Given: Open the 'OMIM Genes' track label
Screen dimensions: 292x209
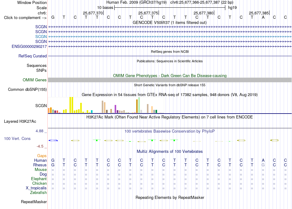Looking at the screenshot, I should [35, 80].
